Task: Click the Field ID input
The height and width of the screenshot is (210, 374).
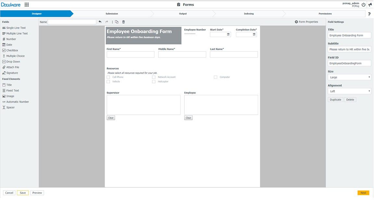Action: coord(349,63)
